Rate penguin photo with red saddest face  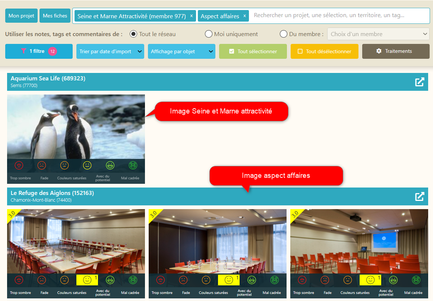pos(19,166)
